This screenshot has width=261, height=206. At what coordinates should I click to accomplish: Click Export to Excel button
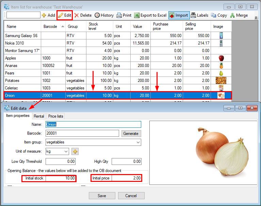150,15
